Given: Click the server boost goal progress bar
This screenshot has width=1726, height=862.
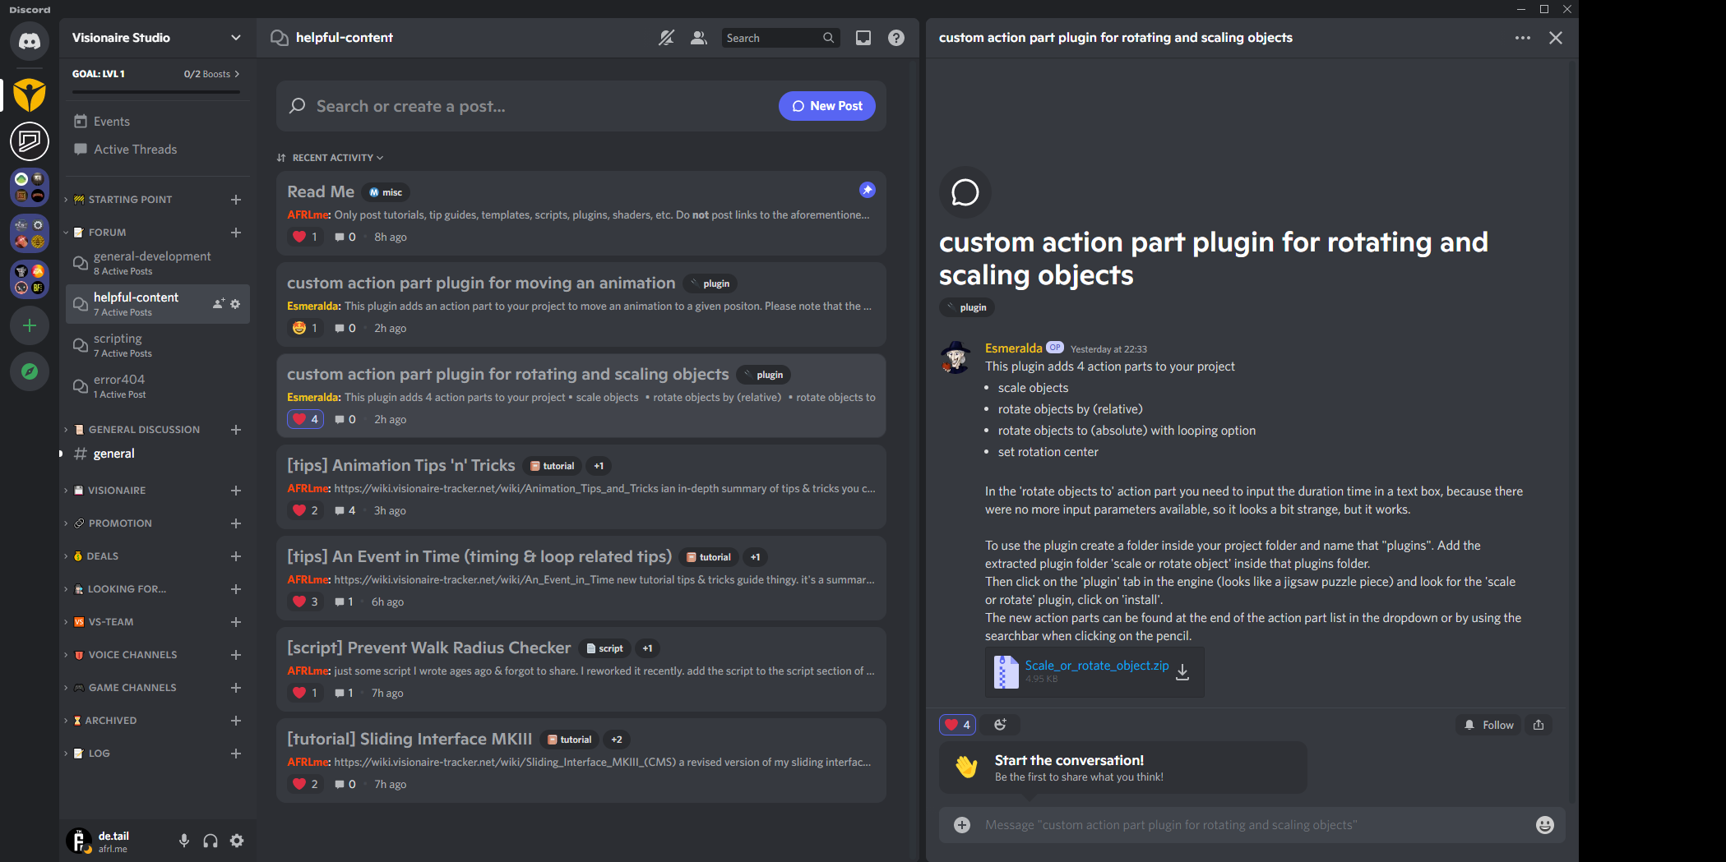Looking at the screenshot, I should tap(156, 92).
